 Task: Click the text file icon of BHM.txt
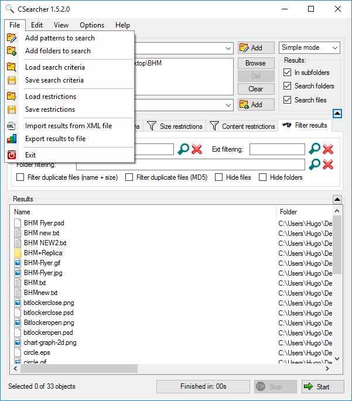pyautogui.click(x=18, y=283)
